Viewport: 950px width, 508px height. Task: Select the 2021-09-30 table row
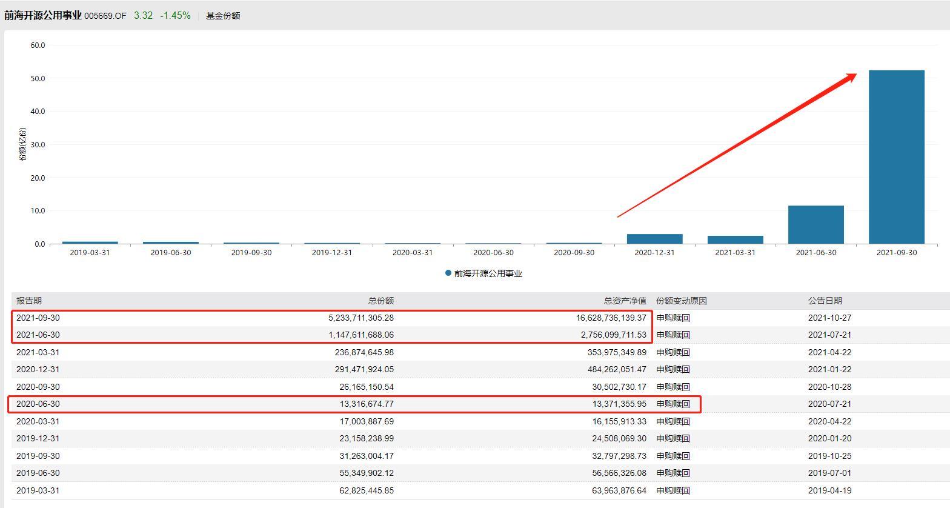pos(38,318)
